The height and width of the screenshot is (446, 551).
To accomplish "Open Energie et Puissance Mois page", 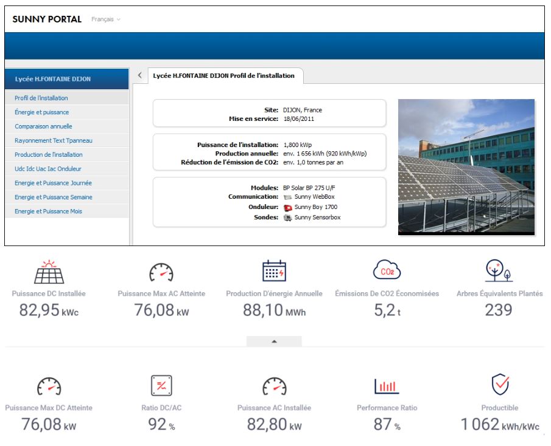I will (x=67, y=211).
